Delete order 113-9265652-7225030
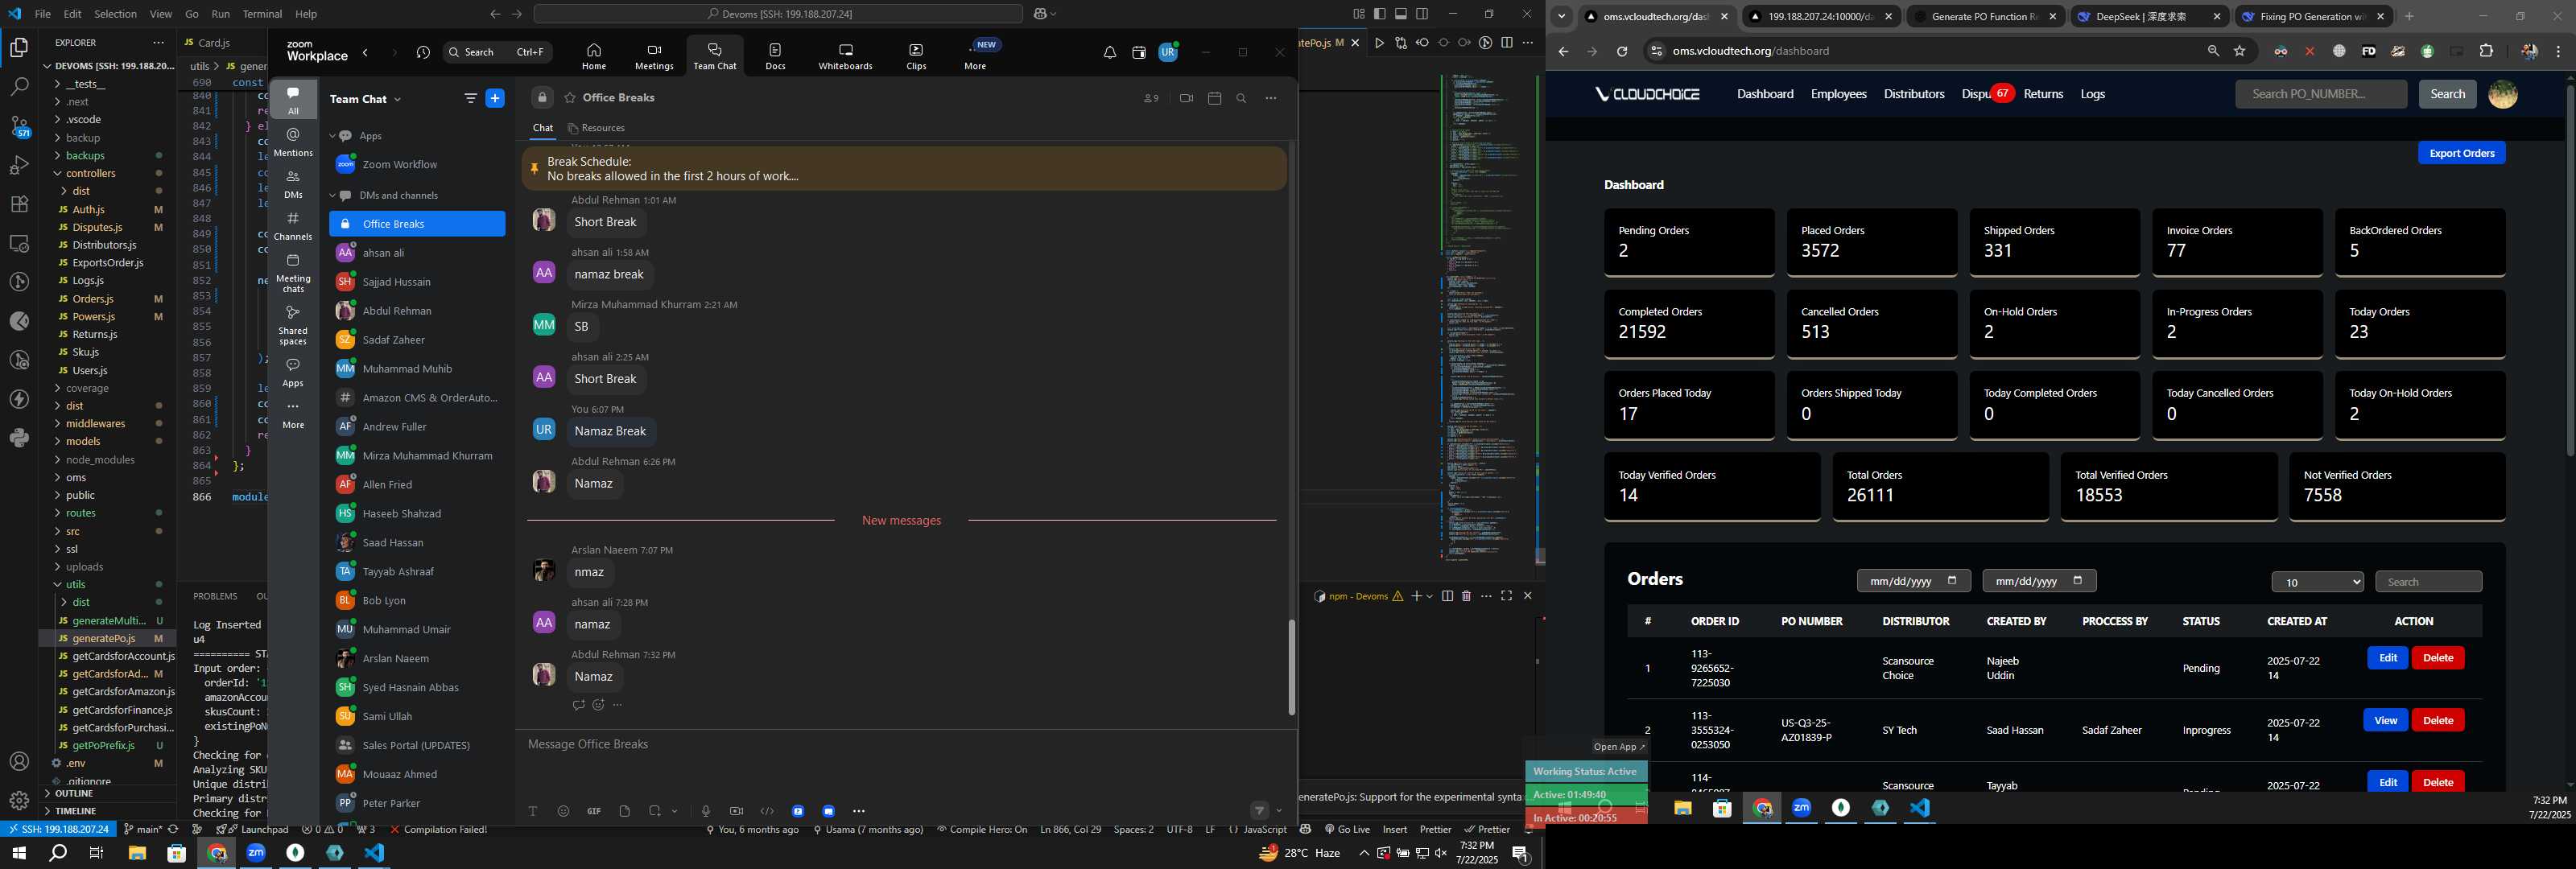Viewport: 2576px width, 869px height. click(x=2437, y=658)
